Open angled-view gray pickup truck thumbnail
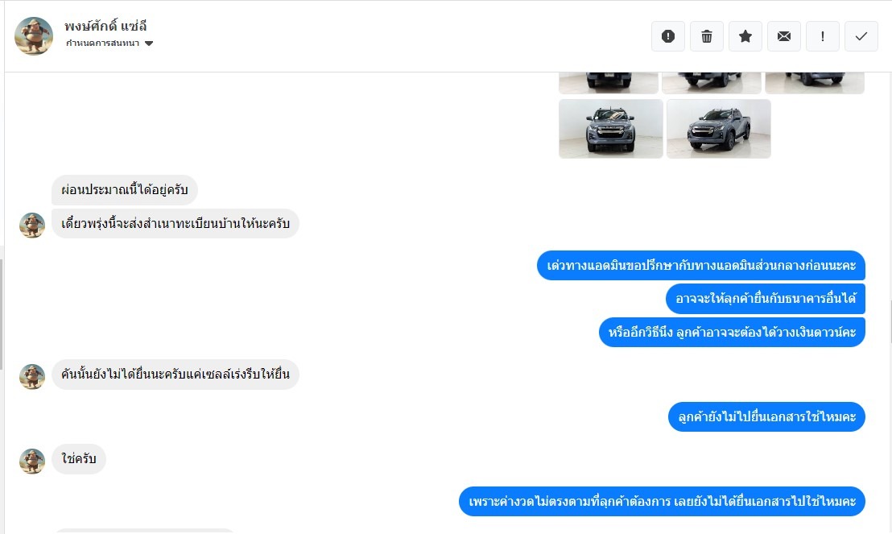This screenshot has width=892, height=534. click(718, 129)
